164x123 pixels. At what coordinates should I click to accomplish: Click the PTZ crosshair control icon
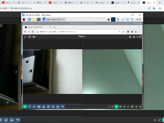(x=128, y=107)
